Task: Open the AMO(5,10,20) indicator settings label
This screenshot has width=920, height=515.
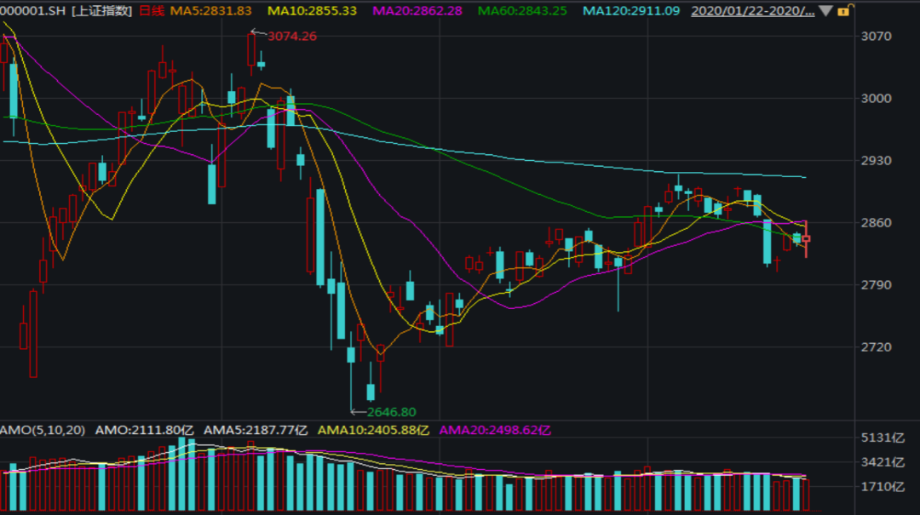Action: pyautogui.click(x=43, y=430)
